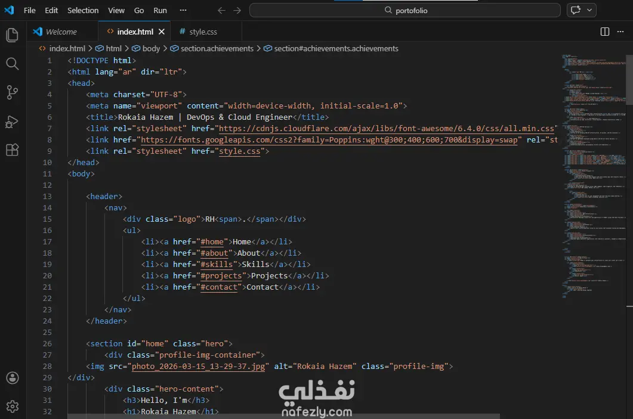Image resolution: width=633 pixels, height=419 pixels.
Task: Click line number 26
Action: (x=47, y=343)
